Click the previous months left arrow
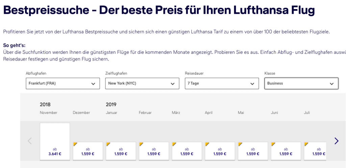 pyautogui.click(x=29, y=141)
